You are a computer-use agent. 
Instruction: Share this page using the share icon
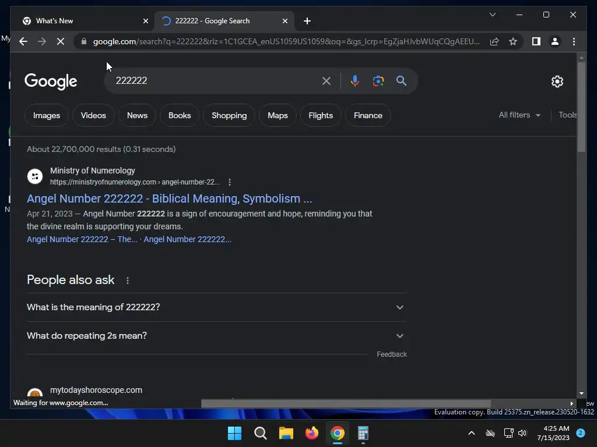click(x=494, y=41)
